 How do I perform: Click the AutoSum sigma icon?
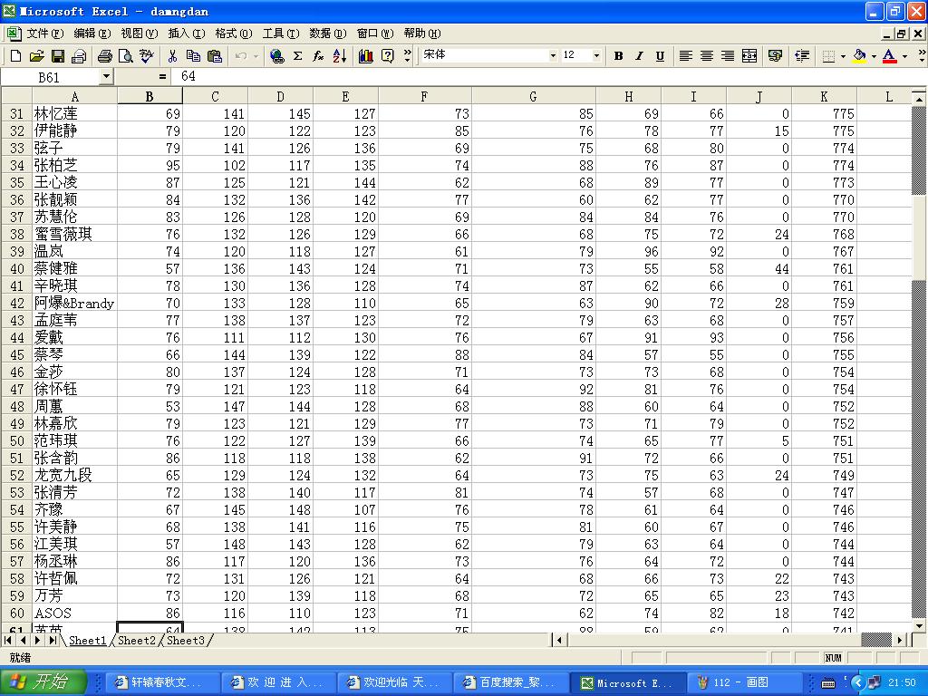(x=297, y=56)
